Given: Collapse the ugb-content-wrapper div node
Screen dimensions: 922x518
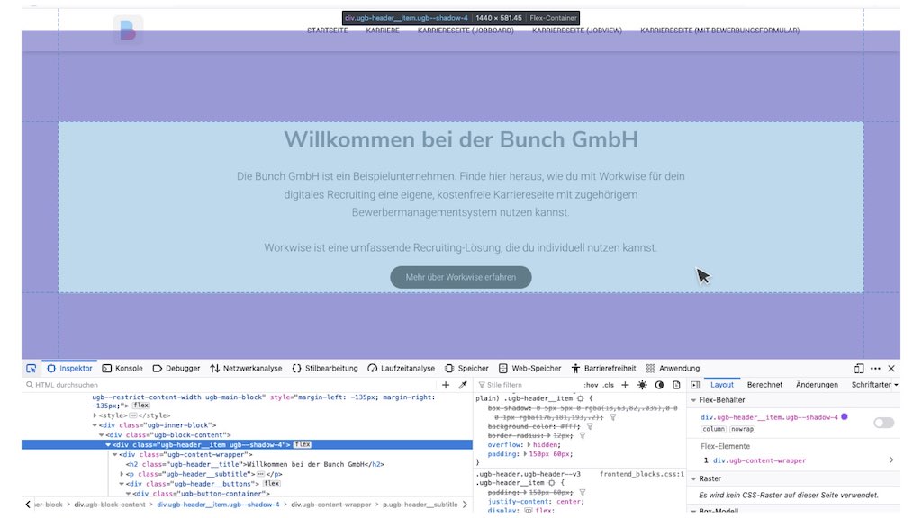Looking at the screenshot, I should 114,454.
